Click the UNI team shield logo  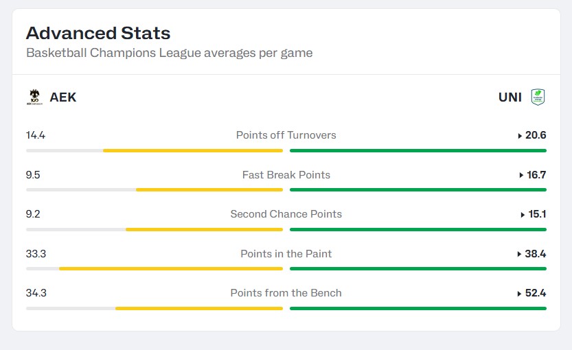pyautogui.click(x=538, y=97)
